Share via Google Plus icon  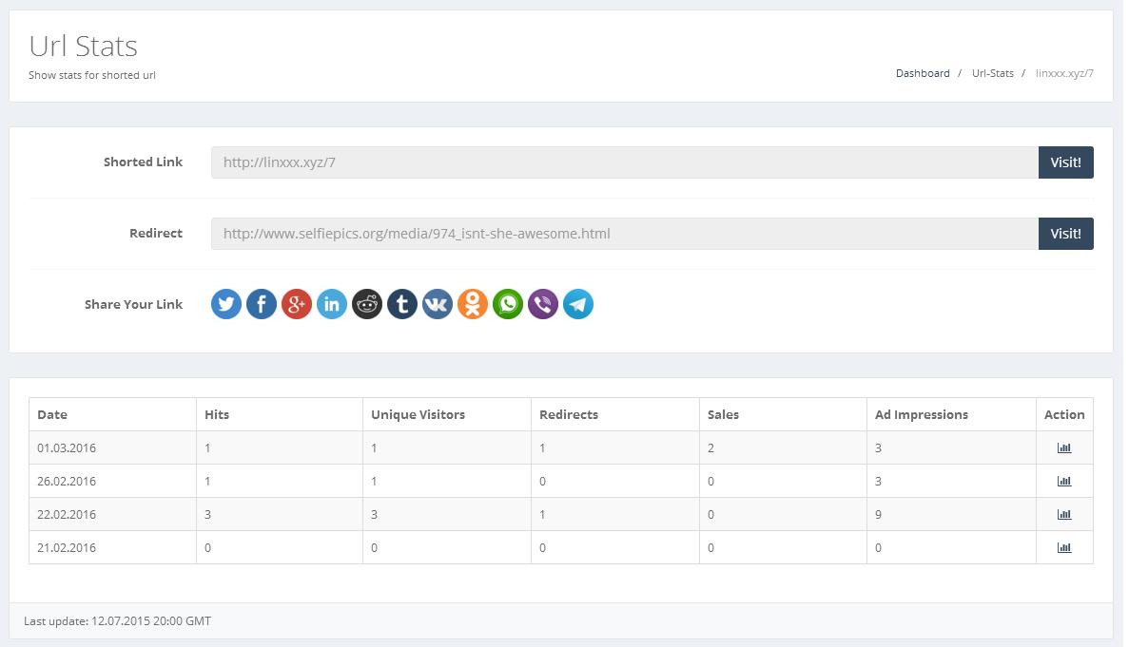coord(297,304)
